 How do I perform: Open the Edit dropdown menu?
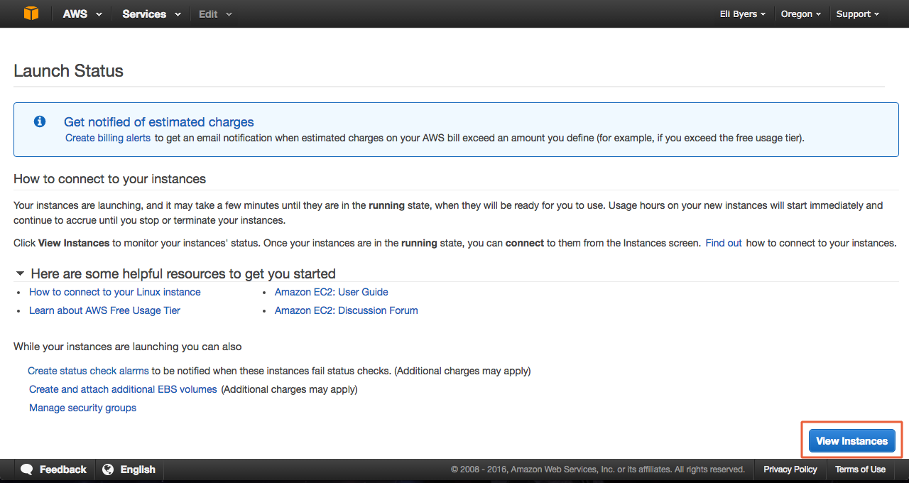click(215, 14)
